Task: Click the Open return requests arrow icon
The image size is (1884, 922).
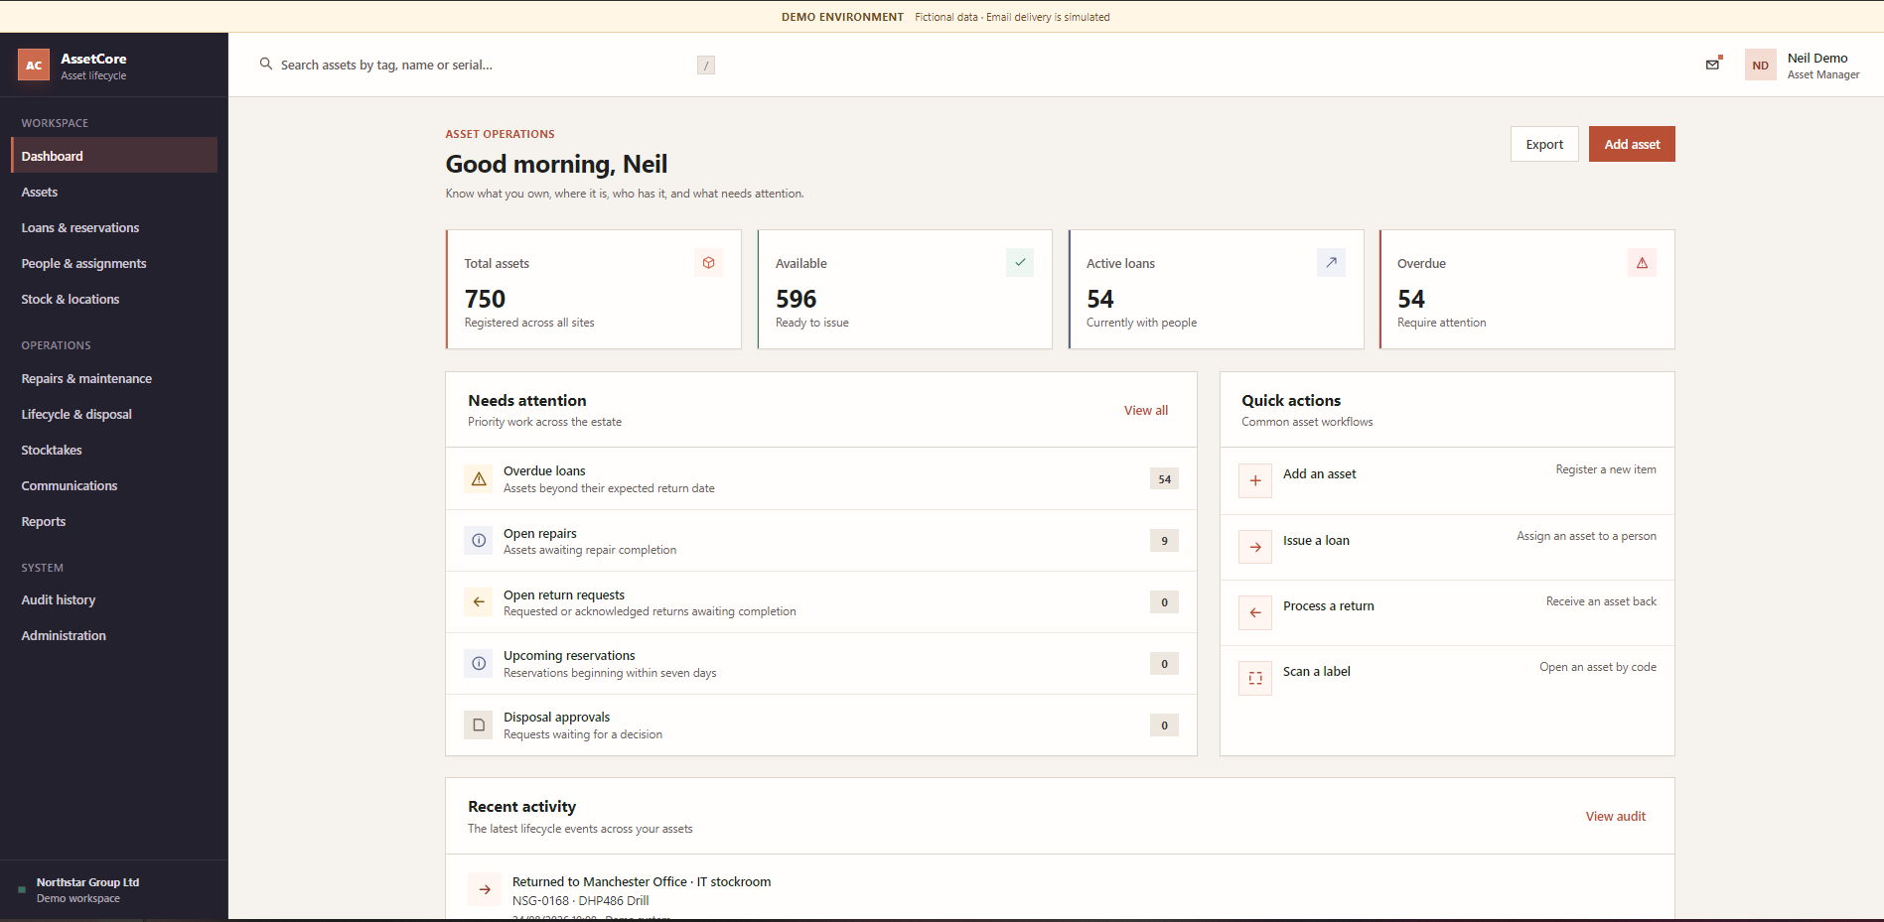Action: click(x=479, y=602)
